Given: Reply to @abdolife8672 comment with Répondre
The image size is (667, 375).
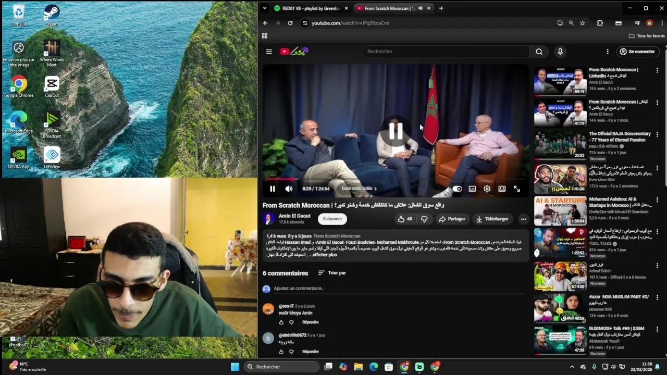Looking at the screenshot, I should coord(311,352).
